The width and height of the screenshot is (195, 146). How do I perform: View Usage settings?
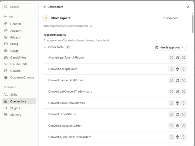tap(19, 51)
